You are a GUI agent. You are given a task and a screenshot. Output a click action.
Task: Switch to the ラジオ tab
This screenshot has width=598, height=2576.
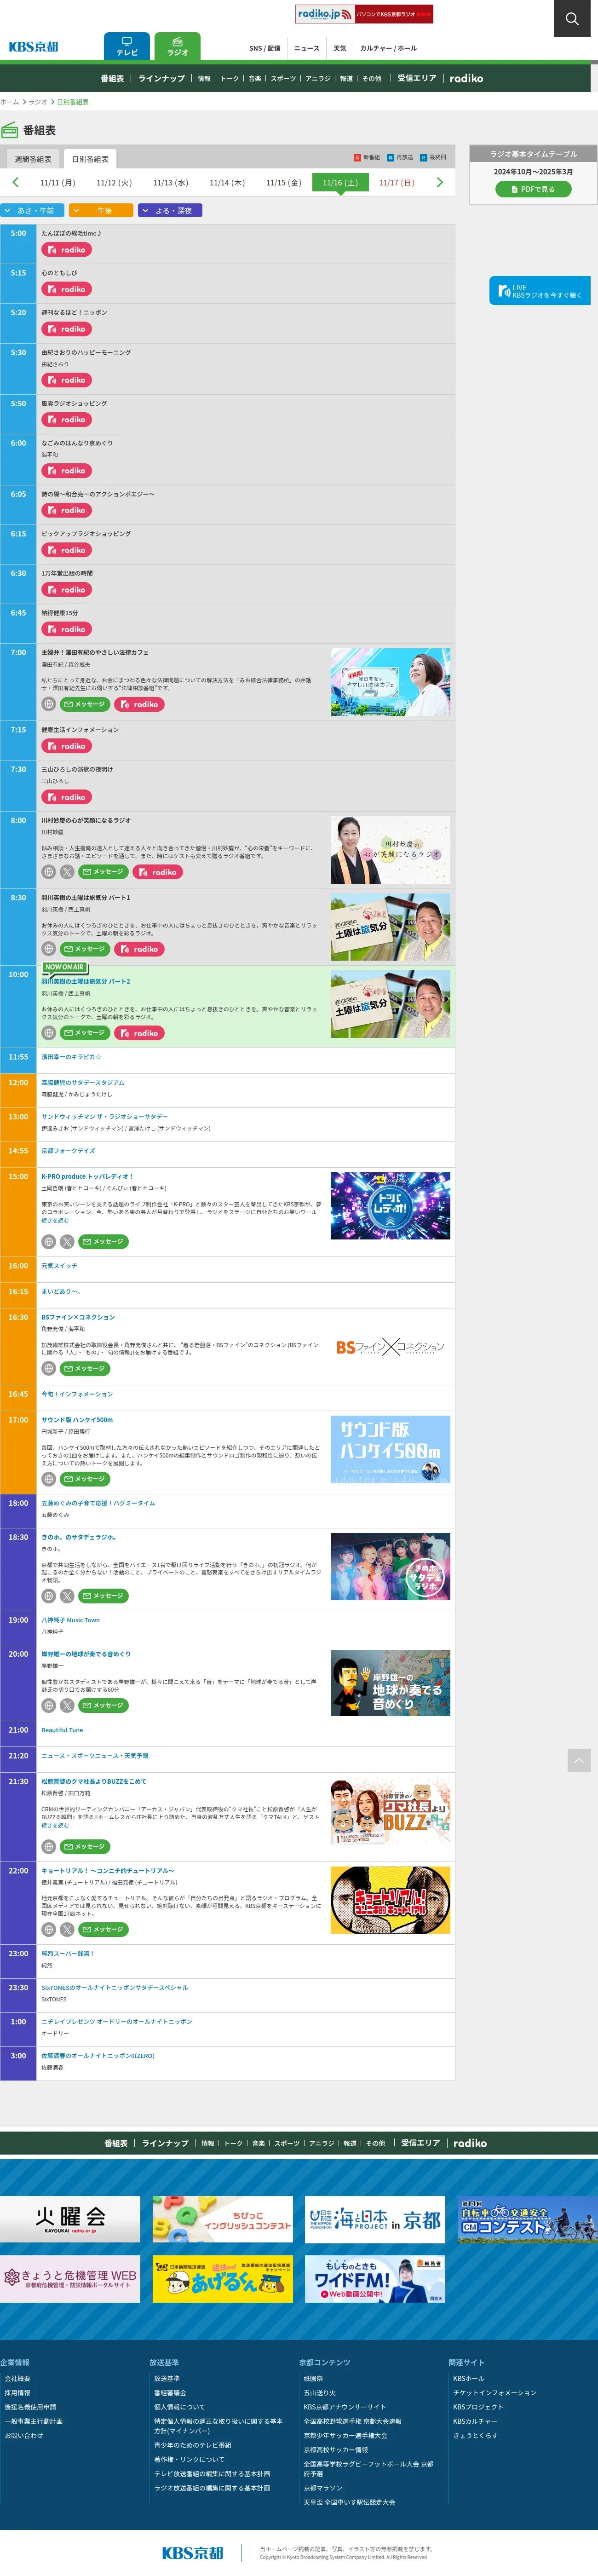click(178, 46)
